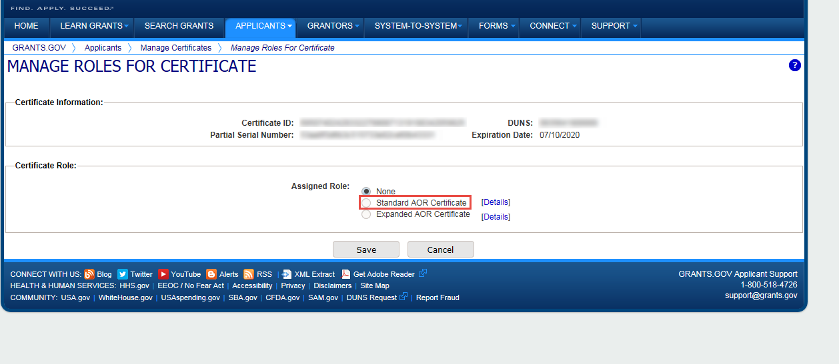Click the YouTube play icon
839x364 pixels.
pos(163,274)
